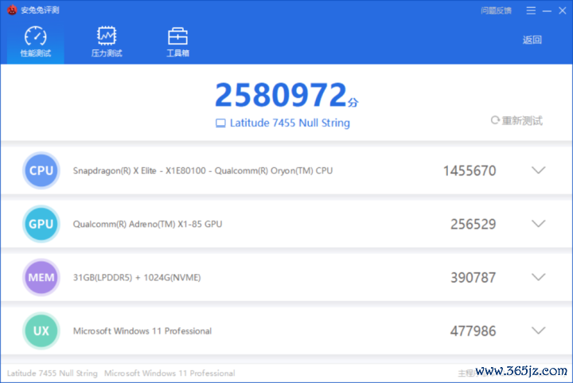The width and height of the screenshot is (573, 383).
Task: Expand the GPU score details chevron
Action: tap(538, 223)
